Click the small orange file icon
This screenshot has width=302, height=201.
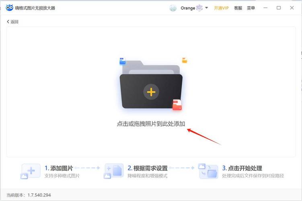coord(185,60)
